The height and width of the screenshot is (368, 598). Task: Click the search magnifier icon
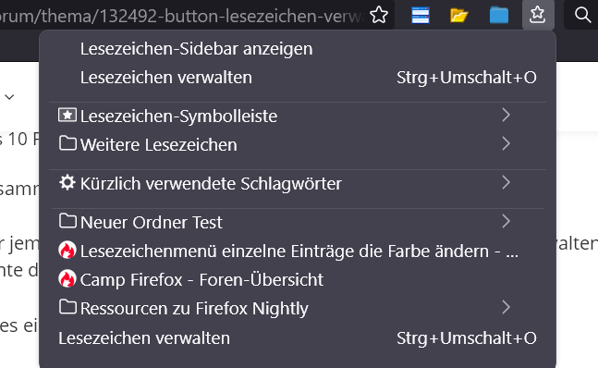(x=582, y=15)
